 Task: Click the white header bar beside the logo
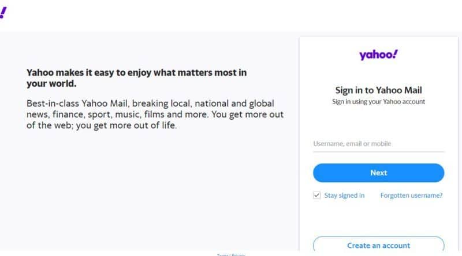tap(231, 14)
